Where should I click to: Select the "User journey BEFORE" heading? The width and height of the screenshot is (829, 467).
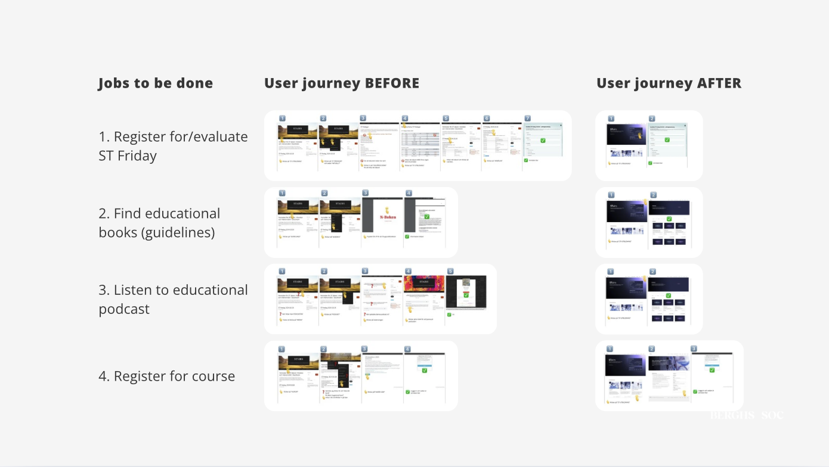coord(342,83)
